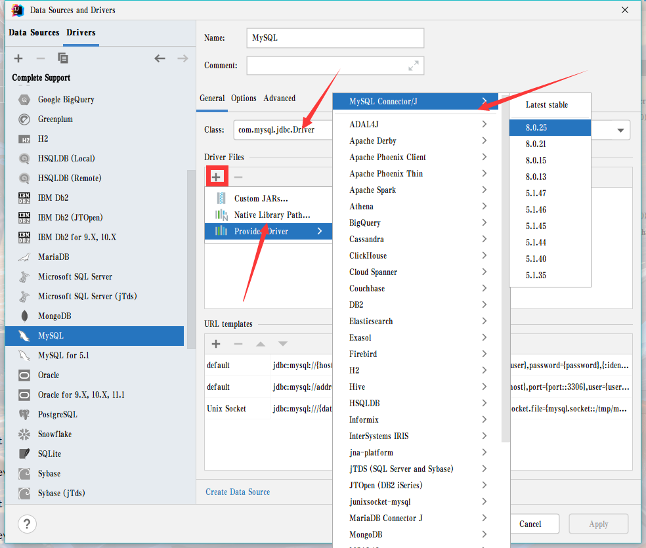The image size is (646, 548).
Task: Select the MongoDB driver in sidebar
Action: click(54, 316)
